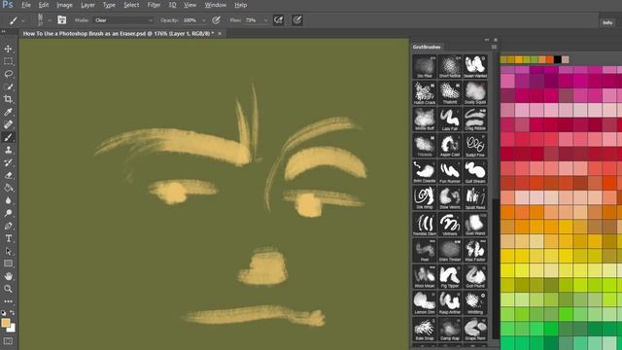Select the GrutBrushes panel tab
The width and height of the screenshot is (622, 350).
pyautogui.click(x=427, y=47)
